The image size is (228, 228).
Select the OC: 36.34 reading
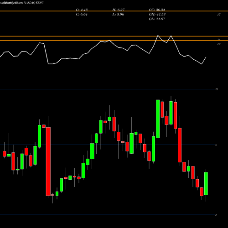tap(157, 10)
